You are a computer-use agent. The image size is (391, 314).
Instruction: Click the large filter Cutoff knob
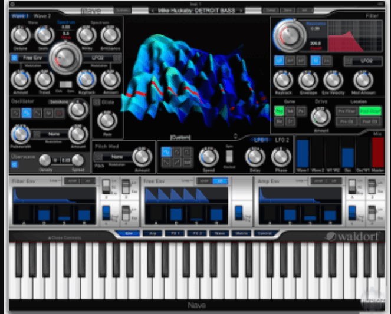290,36
